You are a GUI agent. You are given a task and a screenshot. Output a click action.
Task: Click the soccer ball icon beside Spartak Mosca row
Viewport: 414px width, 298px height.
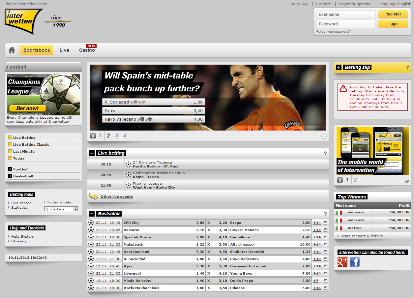coord(91,237)
